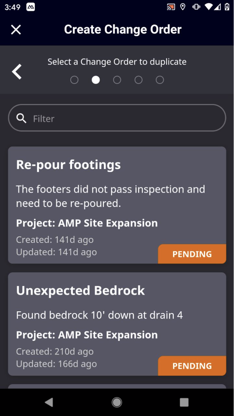
Task: Tap the partially visible third card
Action: coord(117,386)
